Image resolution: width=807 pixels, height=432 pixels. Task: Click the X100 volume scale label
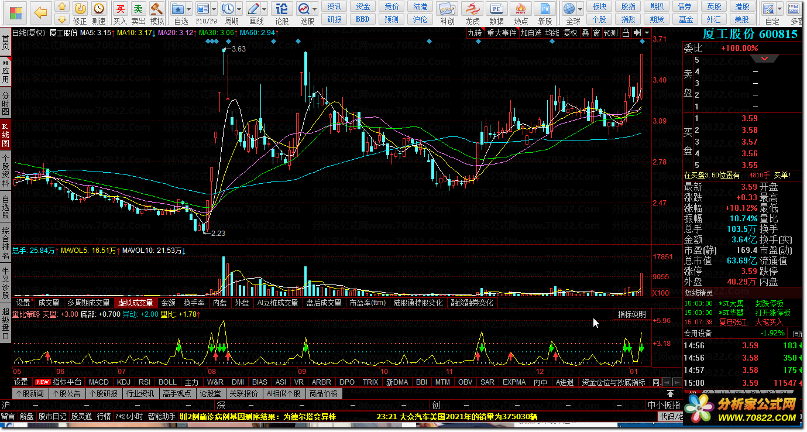pyautogui.click(x=661, y=293)
